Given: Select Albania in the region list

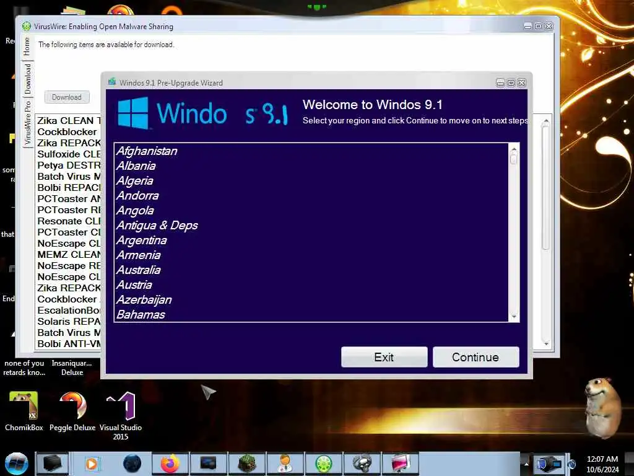Looking at the screenshot, I should point(311,166).
